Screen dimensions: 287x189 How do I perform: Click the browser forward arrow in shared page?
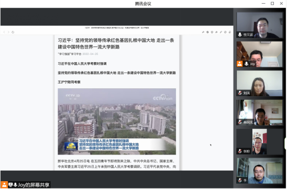8,32
